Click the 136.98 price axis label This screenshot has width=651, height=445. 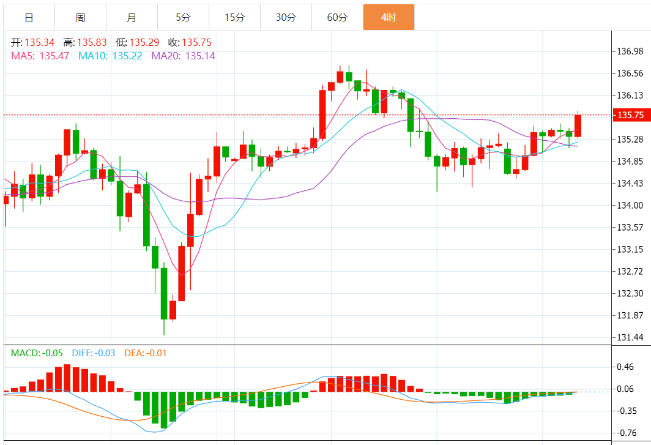(x=631, y=51)
